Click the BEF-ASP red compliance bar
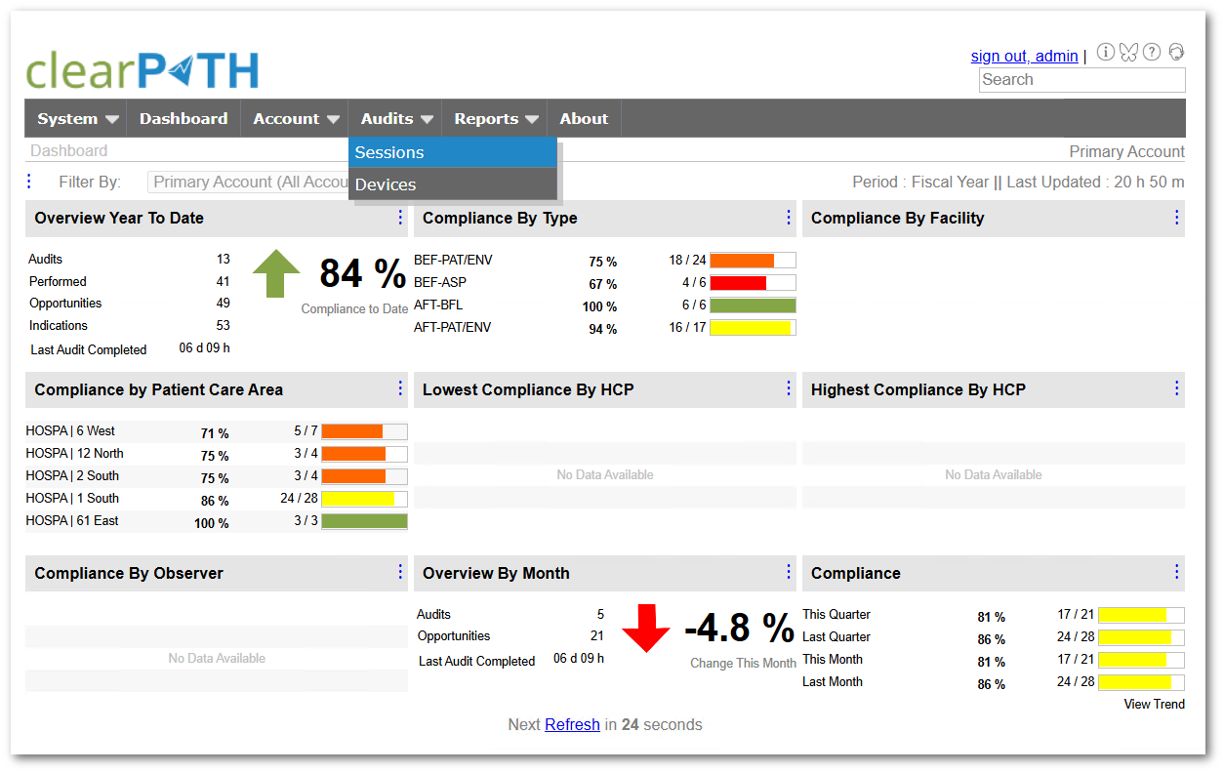The width and height of the screenshot is (1224, 773). [753, 283]
